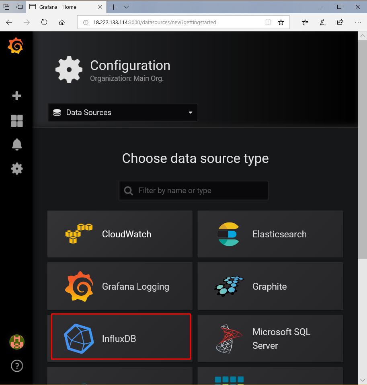Refresh the page with reload icon
This screenshot has width=367, height=385.
44,23
